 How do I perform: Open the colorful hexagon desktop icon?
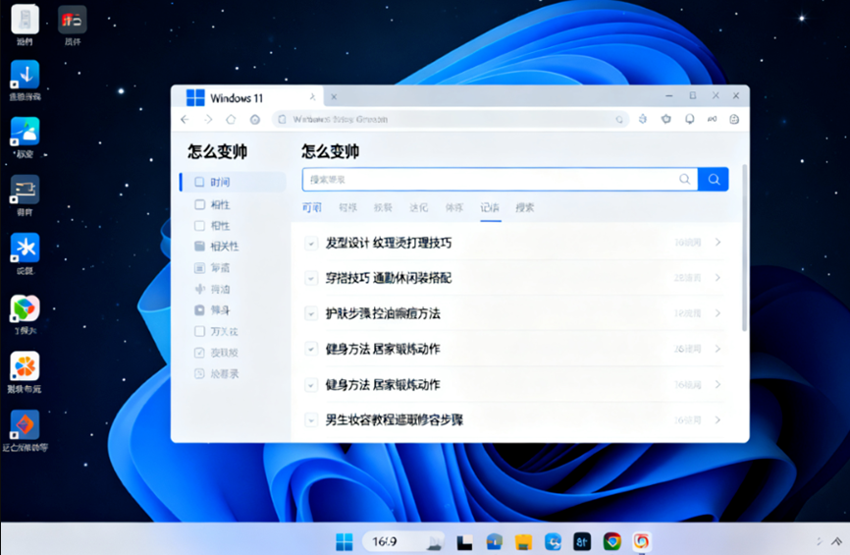tap(25, 308)
